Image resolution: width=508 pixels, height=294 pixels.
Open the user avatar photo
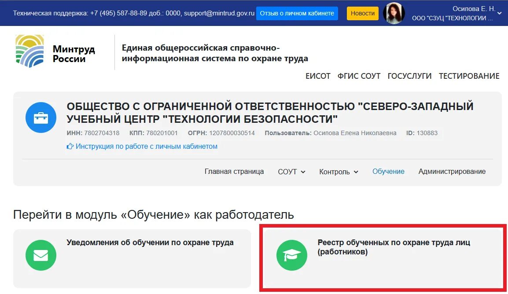click(x=394, y=13)
